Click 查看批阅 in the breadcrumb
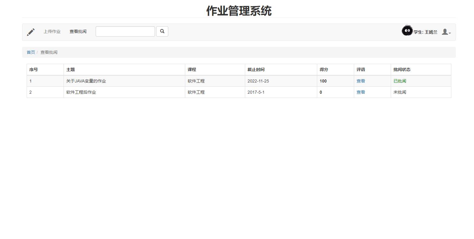The width and height of the screenshot is (474, 239). pyautogui.click(x=49, y=52)
